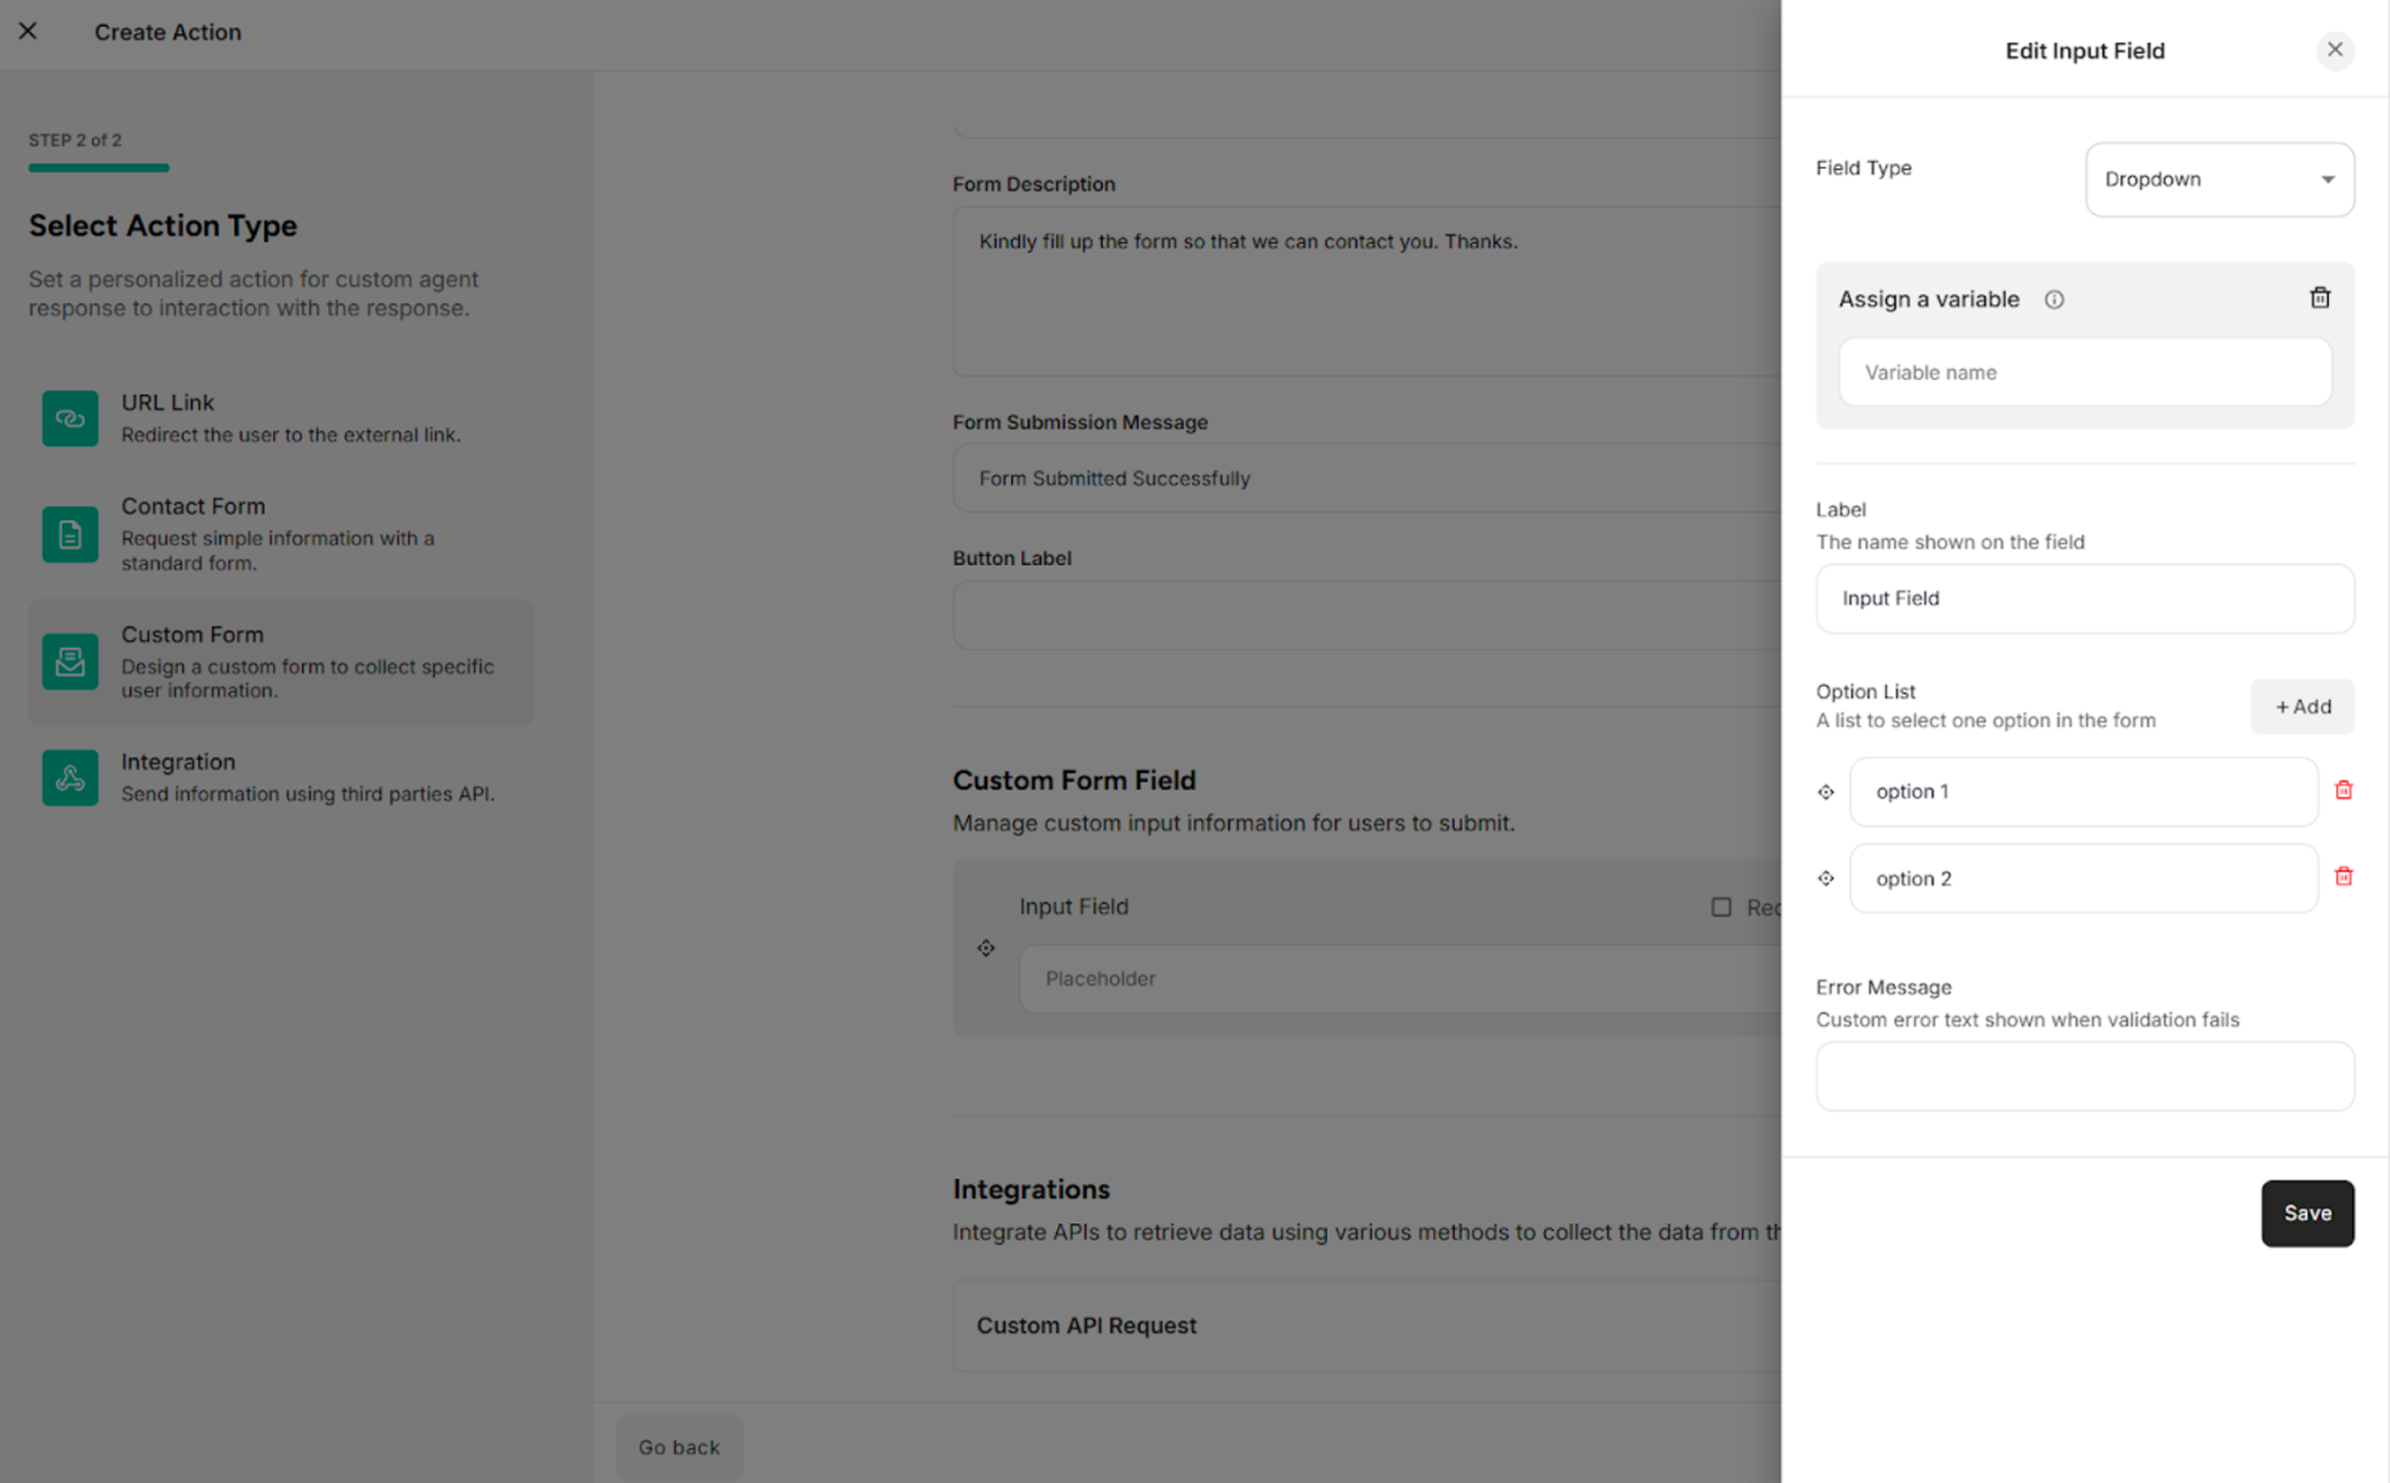The height and width of the screenshot is (1483, 2390).
Task: Remove option 2 with its trash icon
Action: click(x=2344, y=876)
